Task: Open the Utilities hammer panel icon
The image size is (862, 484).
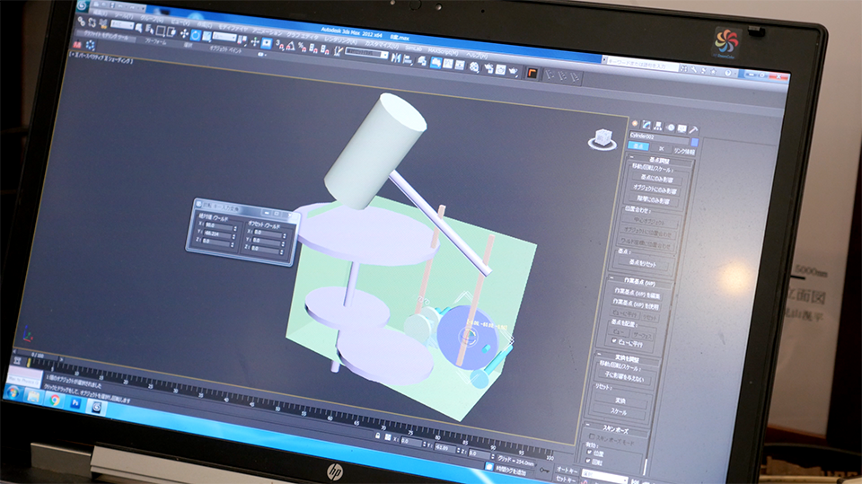Action: (694, 130)
